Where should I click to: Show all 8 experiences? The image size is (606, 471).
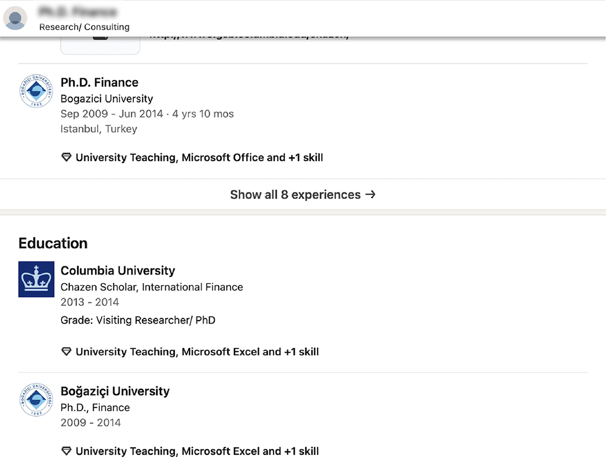(302, 194)
